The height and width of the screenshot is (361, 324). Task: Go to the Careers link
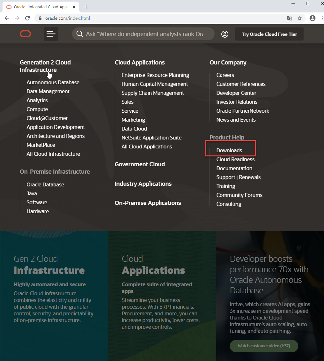225,75
